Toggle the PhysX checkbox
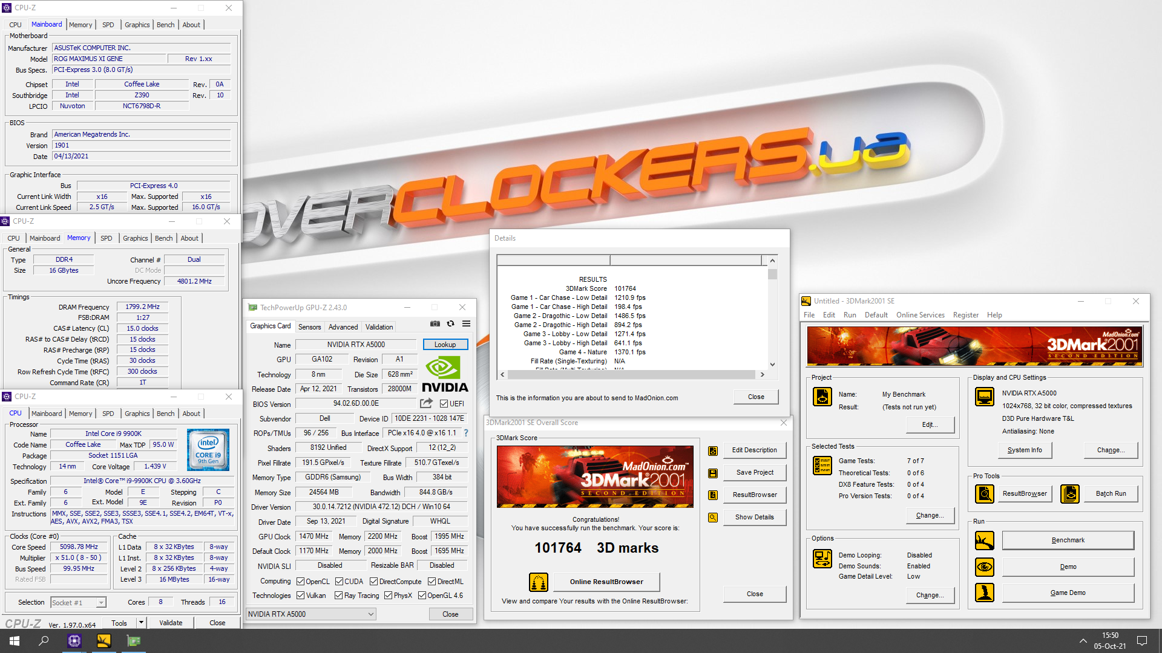 [x=388, y=596]
